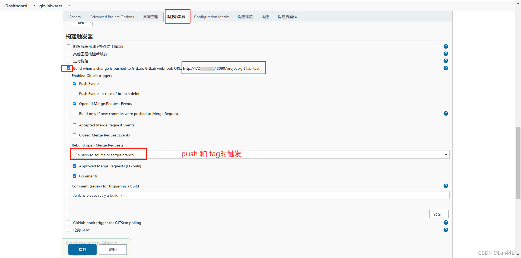This screenshot has height=258, width=521.
Task: Click GitLab webhook URL text
Action: coord(221,68)
